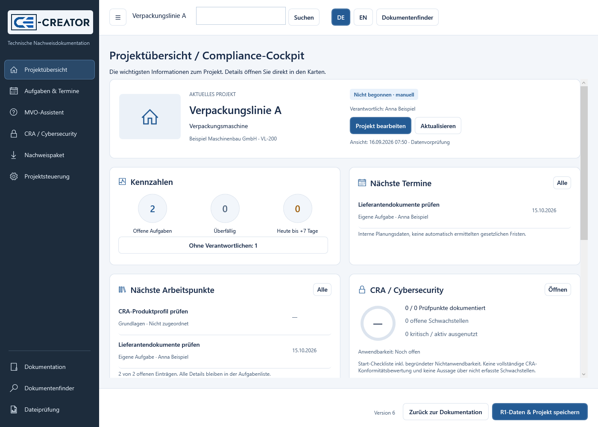
Task: Click the Dateiprüfung file icon
Action: pyautogui.click(x=14, y=409)
